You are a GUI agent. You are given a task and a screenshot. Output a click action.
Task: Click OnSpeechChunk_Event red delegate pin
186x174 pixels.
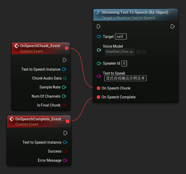67,48
